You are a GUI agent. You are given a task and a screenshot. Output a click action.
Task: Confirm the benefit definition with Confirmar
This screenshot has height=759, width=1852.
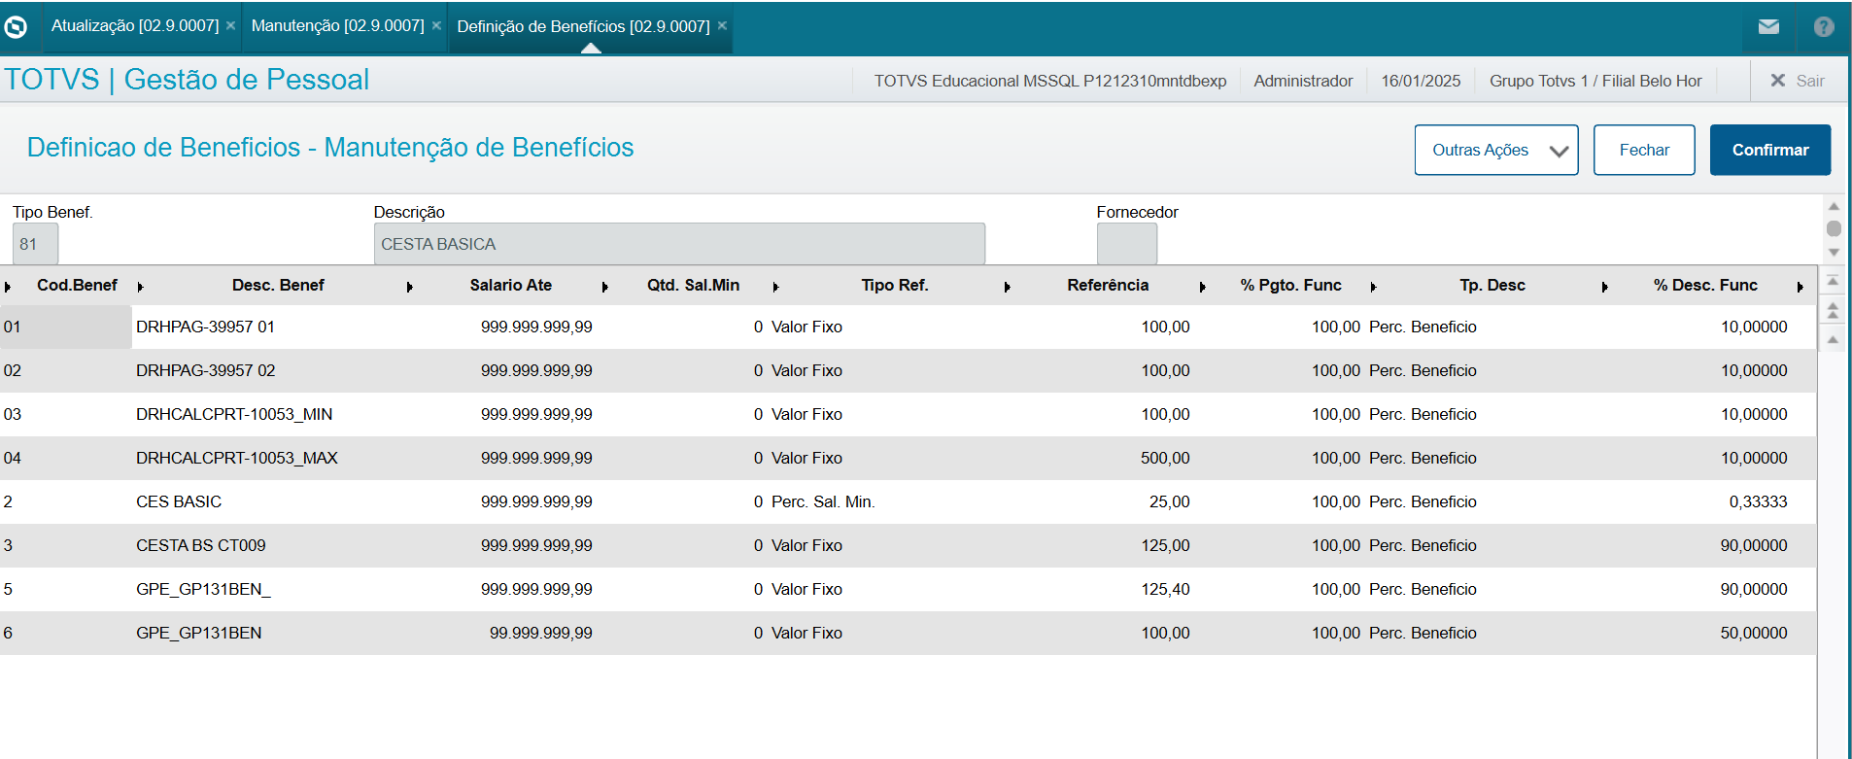(1770, 150)
